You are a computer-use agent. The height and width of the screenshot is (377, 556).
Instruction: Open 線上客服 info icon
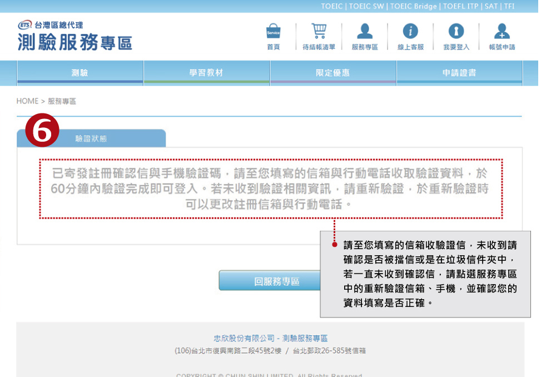(410, 32)
